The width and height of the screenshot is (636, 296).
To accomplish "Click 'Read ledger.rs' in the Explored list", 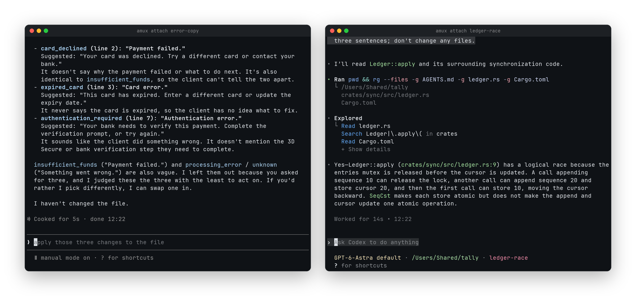I will (x=366, y=126).
